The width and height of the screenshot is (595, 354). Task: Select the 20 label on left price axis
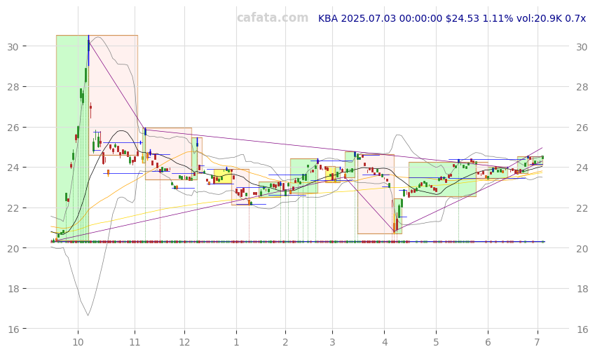tap(13, 248)
